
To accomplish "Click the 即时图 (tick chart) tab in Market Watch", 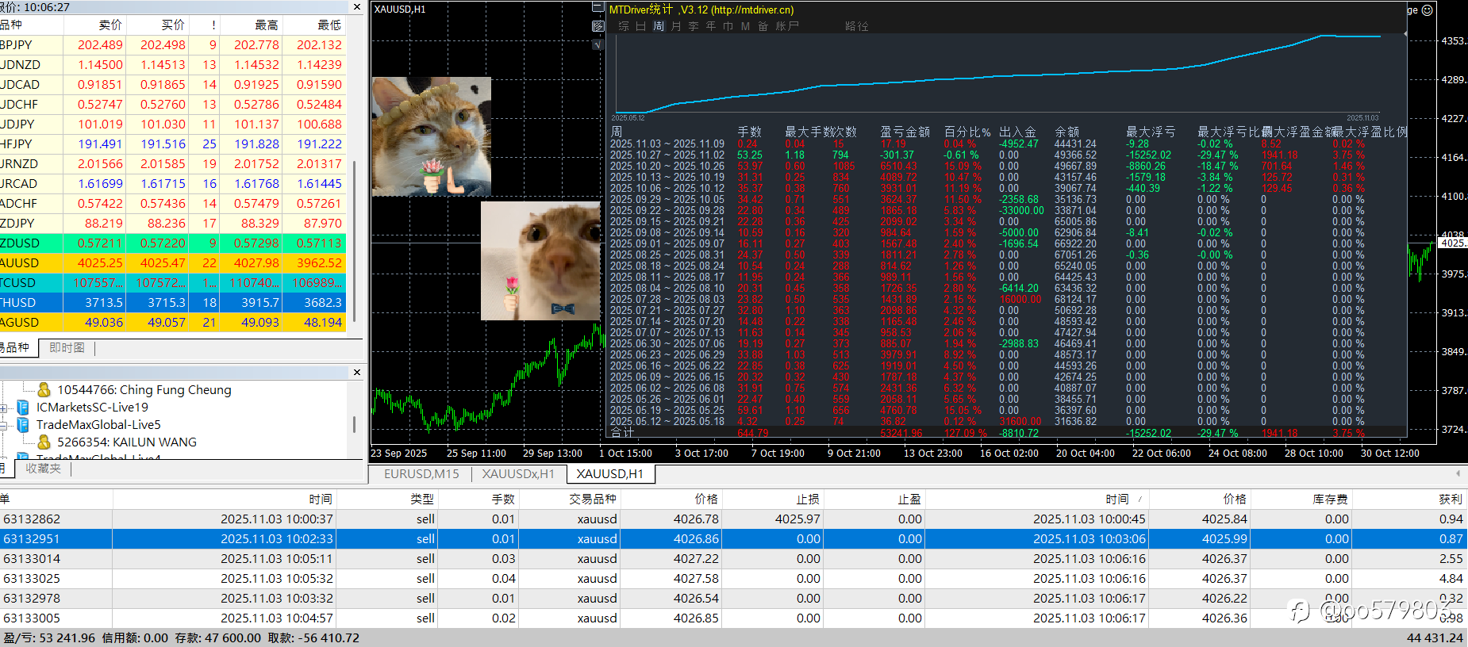I will coord(67,347).
